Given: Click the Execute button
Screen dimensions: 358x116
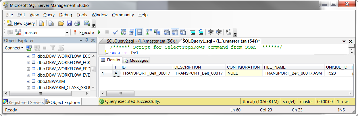Looking at the screenshot, I should [x=84, y=33].
